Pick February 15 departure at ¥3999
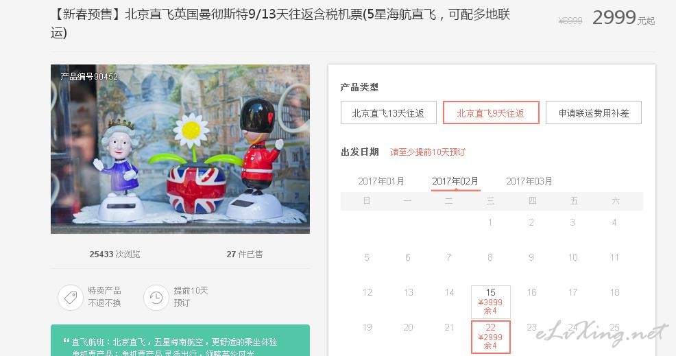 point(491,302)
